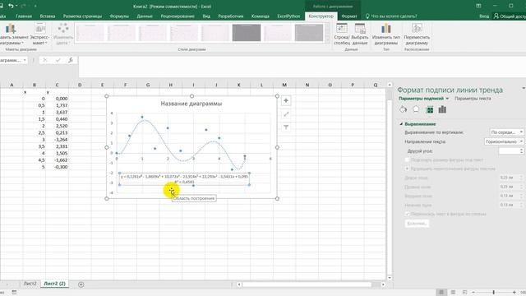Expand the chart styles gallery
526x296 pixels.
[x=327, y=41]
